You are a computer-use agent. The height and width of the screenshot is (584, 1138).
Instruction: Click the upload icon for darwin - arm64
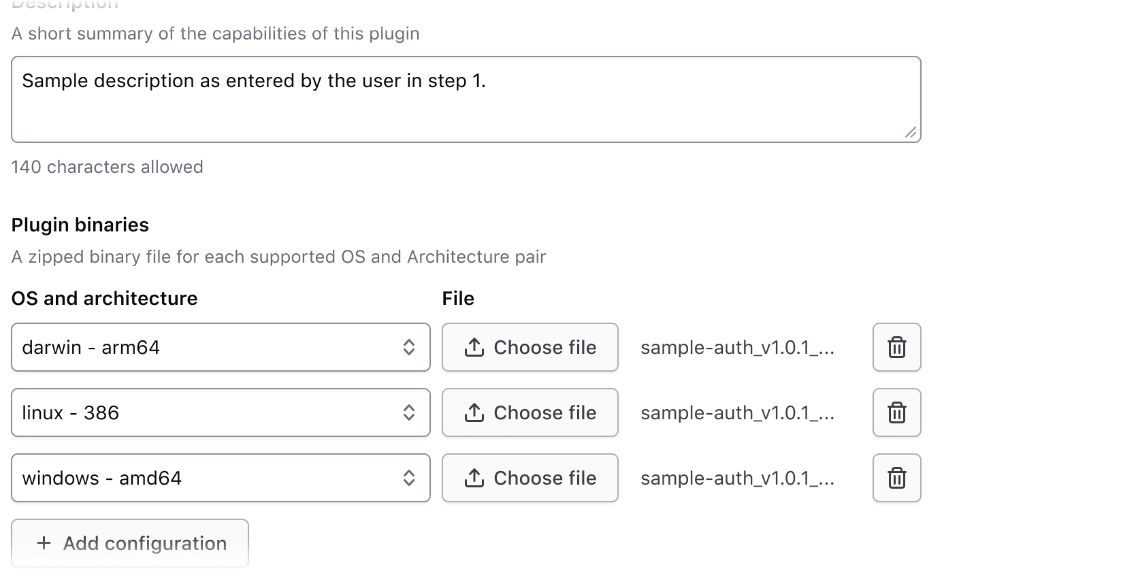pyautogui.click(x=474, y=347)
